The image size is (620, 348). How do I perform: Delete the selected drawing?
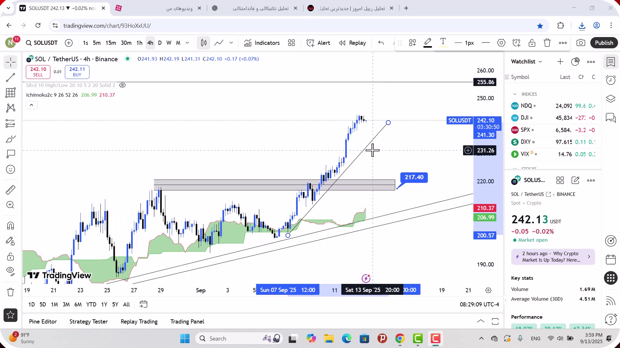point(547,43)
